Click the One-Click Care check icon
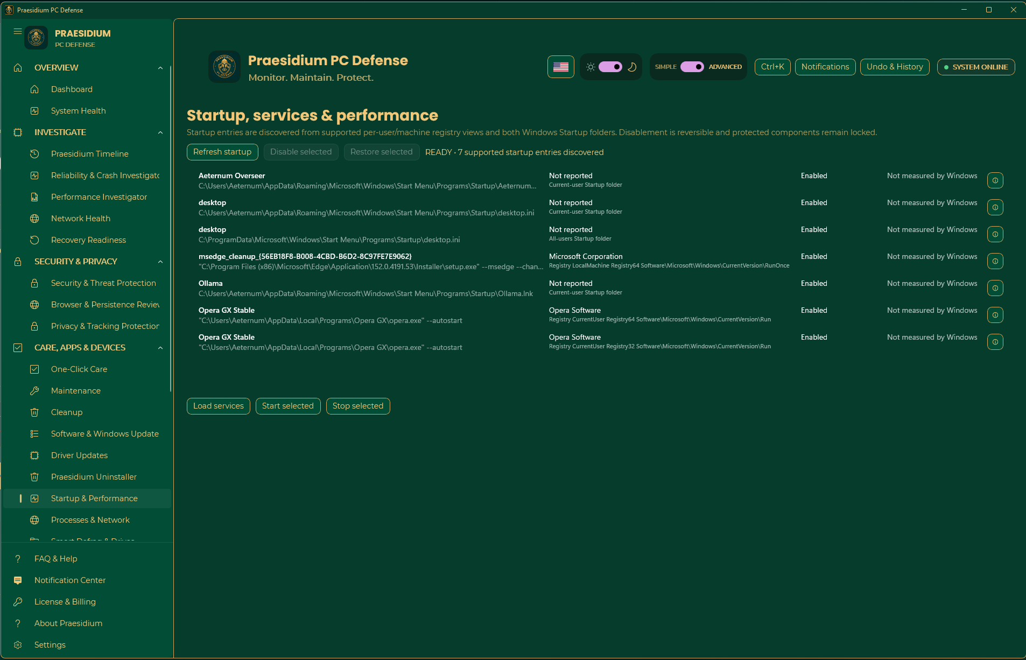The width and height of the screenshot is (1026, 660). click(34, 369)
